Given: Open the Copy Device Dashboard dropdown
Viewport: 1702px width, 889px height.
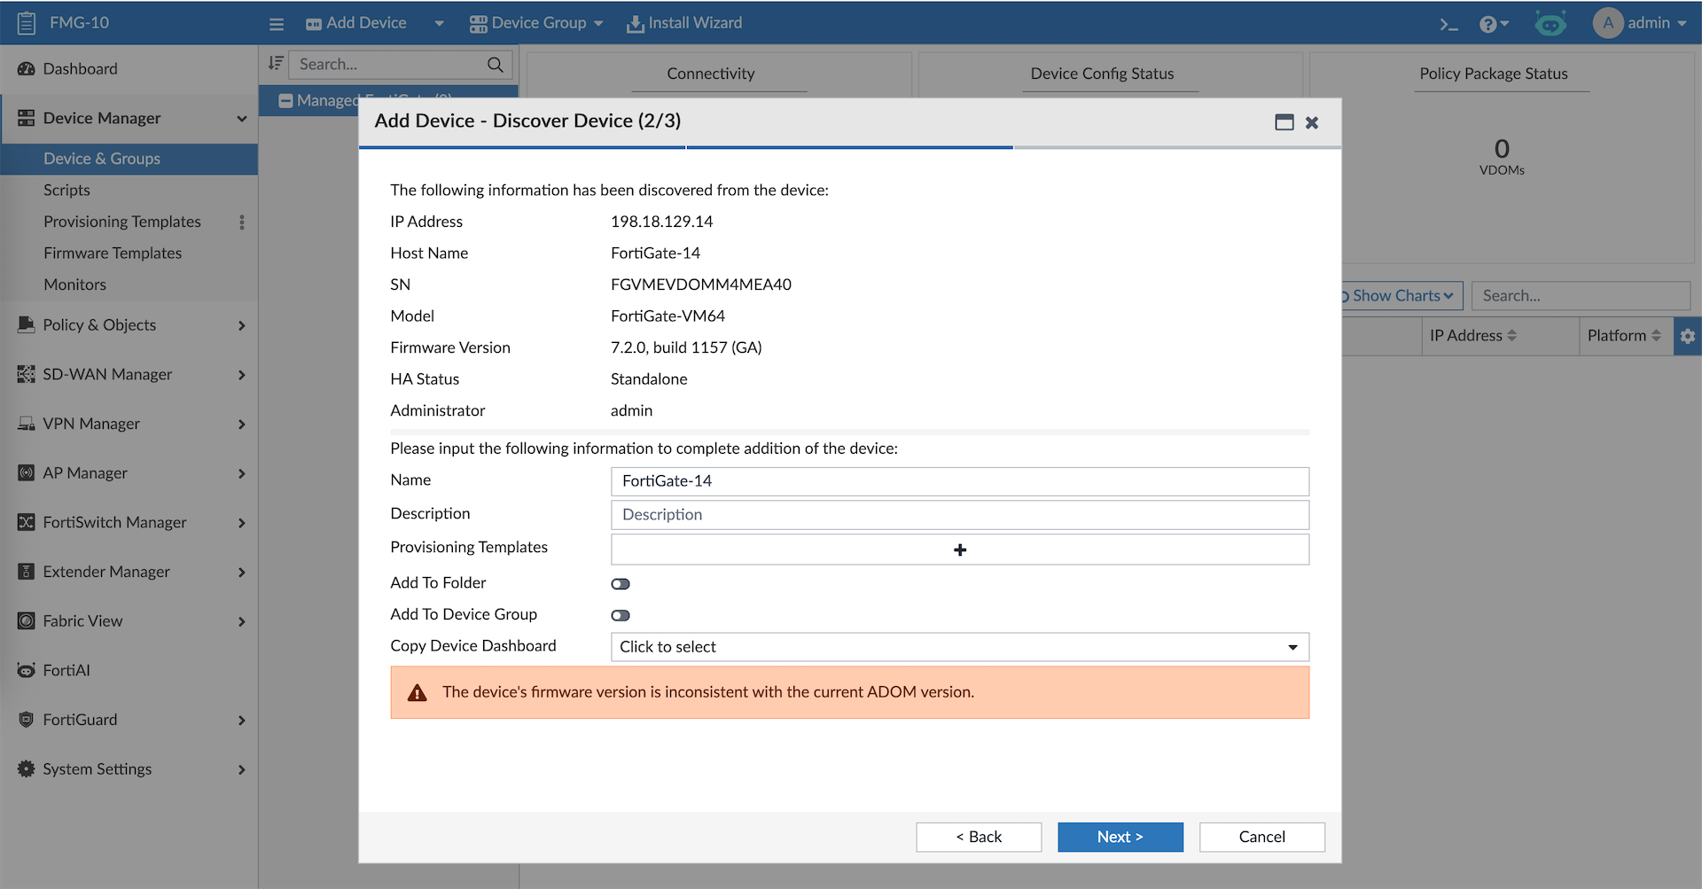Looking at the screenshot, I should tap(959, 647).
